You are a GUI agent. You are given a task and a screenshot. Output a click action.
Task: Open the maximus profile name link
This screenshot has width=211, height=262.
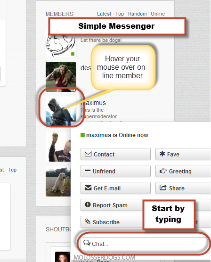(93, 103)
